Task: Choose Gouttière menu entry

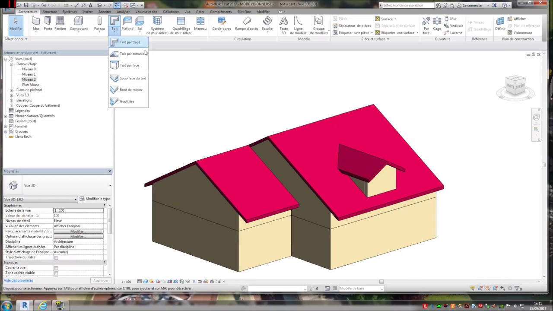Action: (129, 102)
